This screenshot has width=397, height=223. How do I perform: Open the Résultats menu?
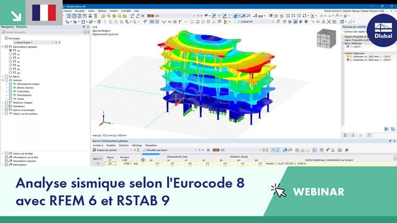(x=80, y=11)
